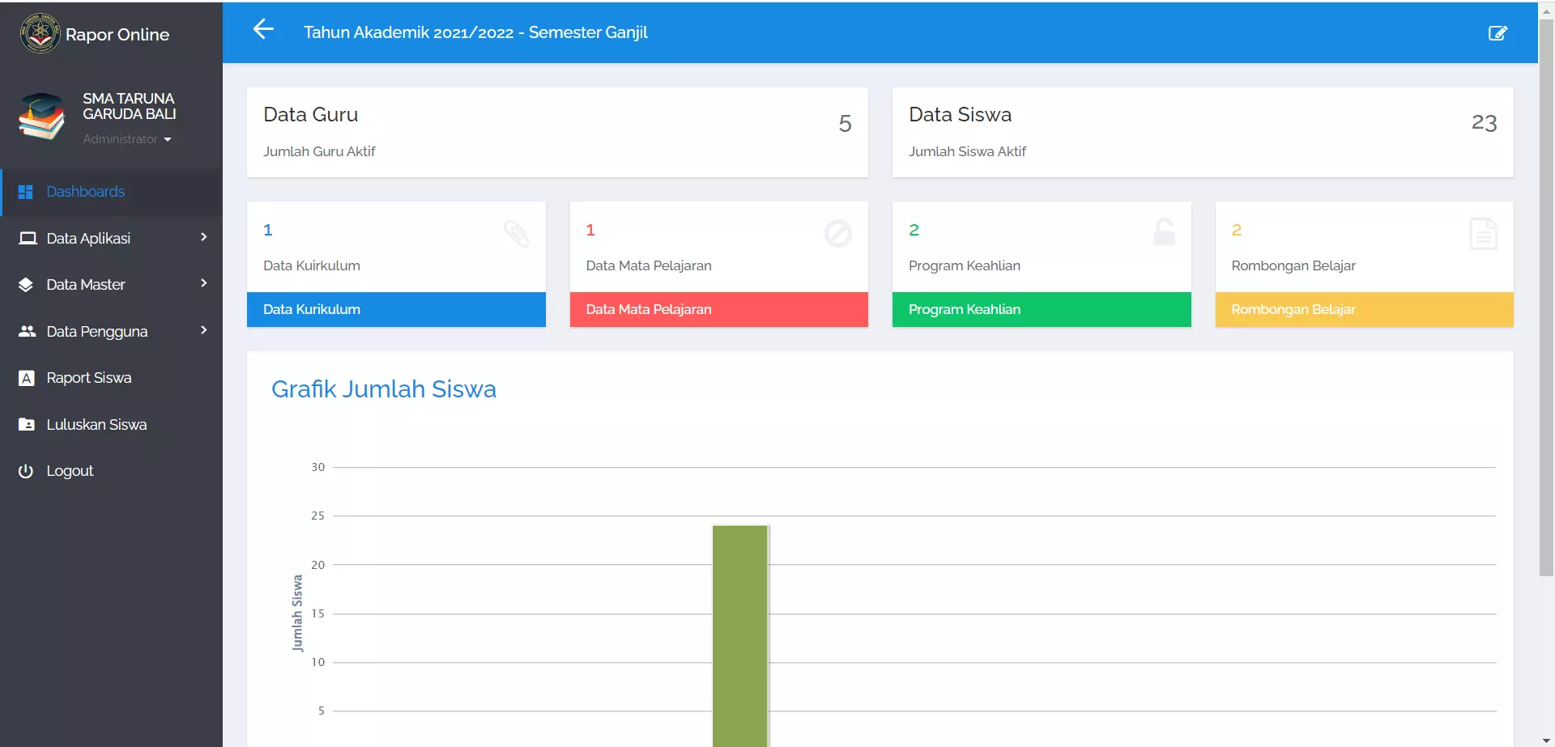
Task: Click the Luluskan Siswa folder icon
Action: pos(27,424)
